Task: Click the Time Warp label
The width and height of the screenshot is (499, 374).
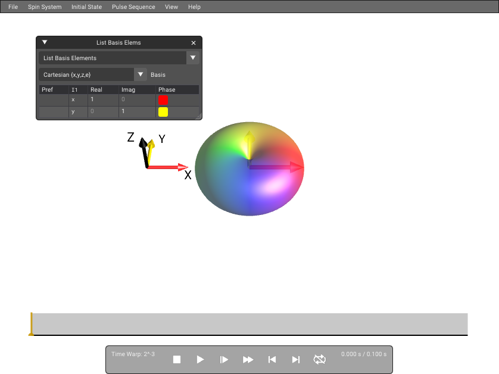Action: (133, 354)
